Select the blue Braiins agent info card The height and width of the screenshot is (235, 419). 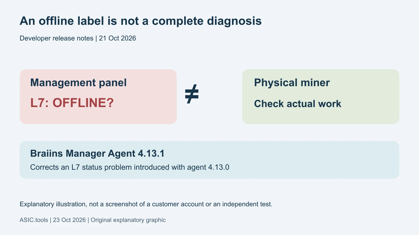pos(210,160)
